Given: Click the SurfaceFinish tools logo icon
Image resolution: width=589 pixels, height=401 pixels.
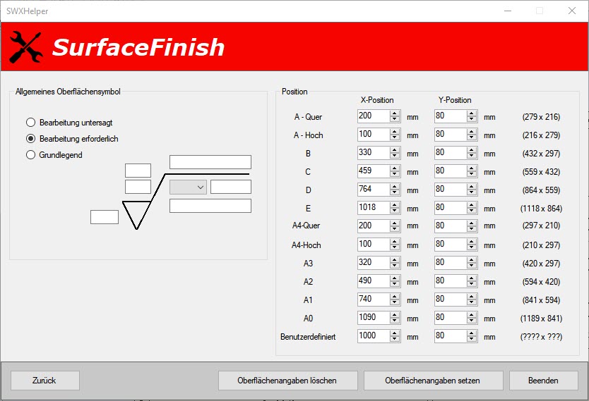Looking at the screenshot, I should point(25,47).
